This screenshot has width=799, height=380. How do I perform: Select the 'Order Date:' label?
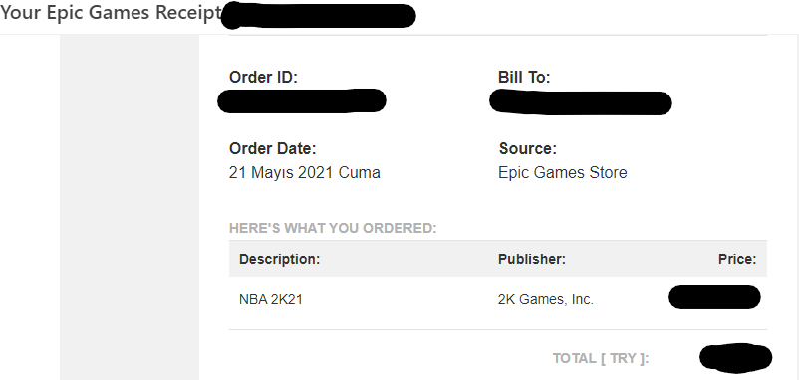point(273,149)
